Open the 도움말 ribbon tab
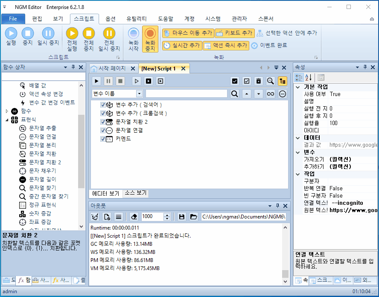Image resolution: width=379 pixels, height=297 pixels. (x=166, y=19)
